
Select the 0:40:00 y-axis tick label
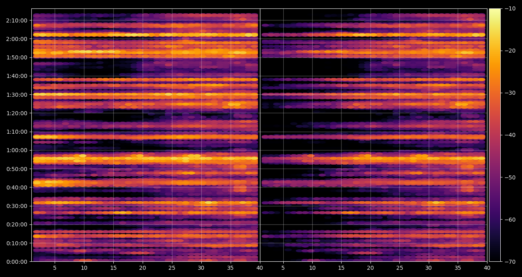click(17, 187)
